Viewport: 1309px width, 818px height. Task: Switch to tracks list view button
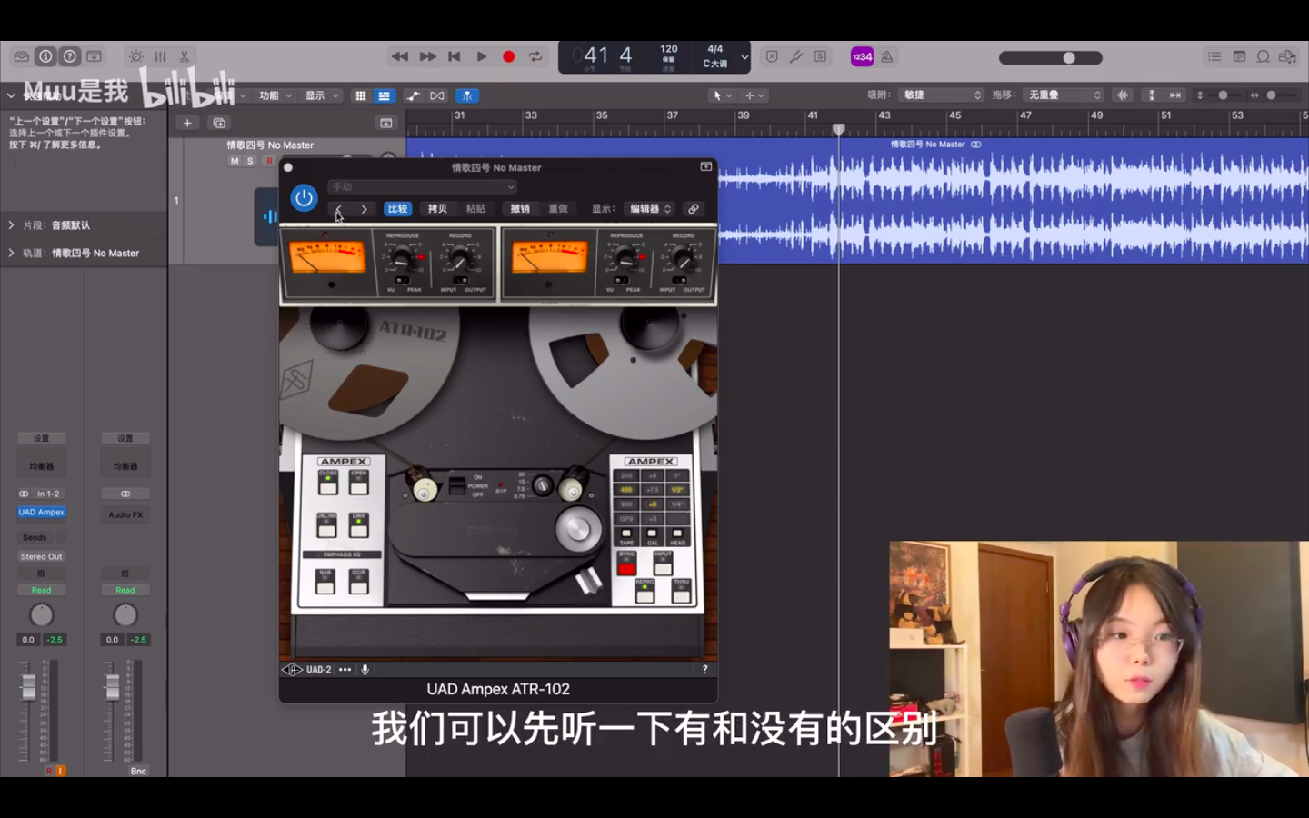coord(384,95)
